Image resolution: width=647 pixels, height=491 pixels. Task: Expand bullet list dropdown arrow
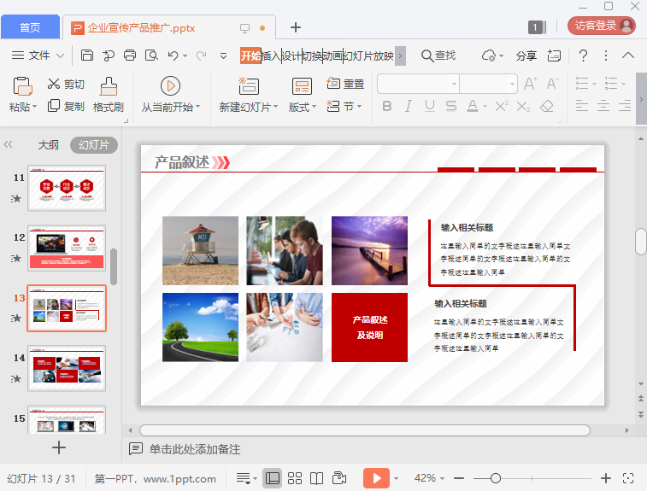(x=594, y=84)
